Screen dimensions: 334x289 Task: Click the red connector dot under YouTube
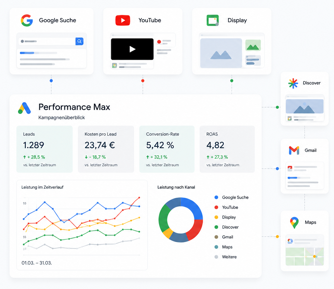pyautogui.click(x=143, y=81)
